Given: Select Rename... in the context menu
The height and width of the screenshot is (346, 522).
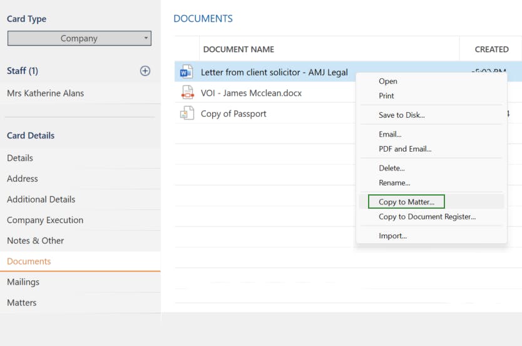Looking at the screenshot, I should (394, 183).
